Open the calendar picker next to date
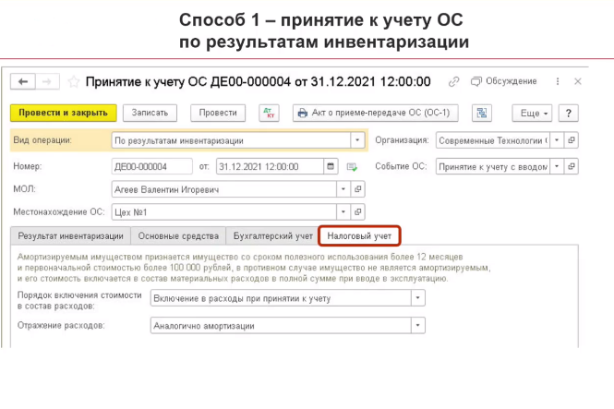 click(x=331, y=166)
